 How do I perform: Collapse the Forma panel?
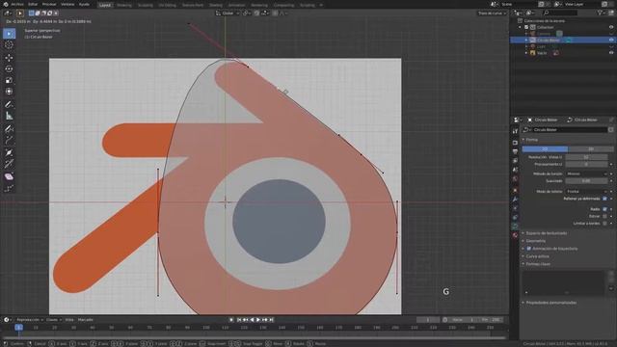pyautogui.click(x=531, y=140)
